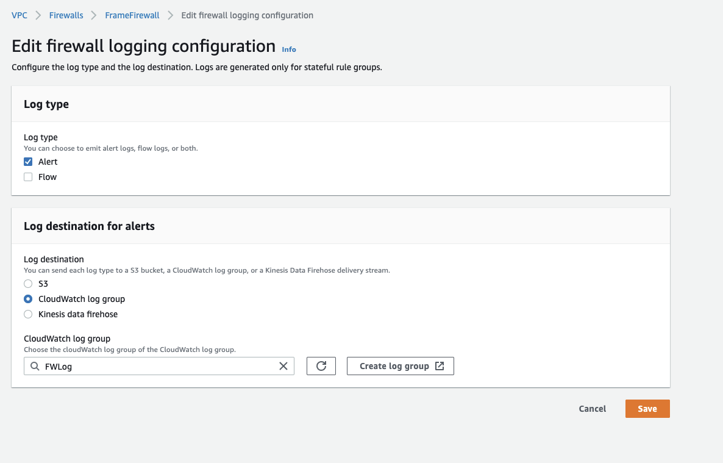Click the breadcrumb chevron after VPC

38,15
